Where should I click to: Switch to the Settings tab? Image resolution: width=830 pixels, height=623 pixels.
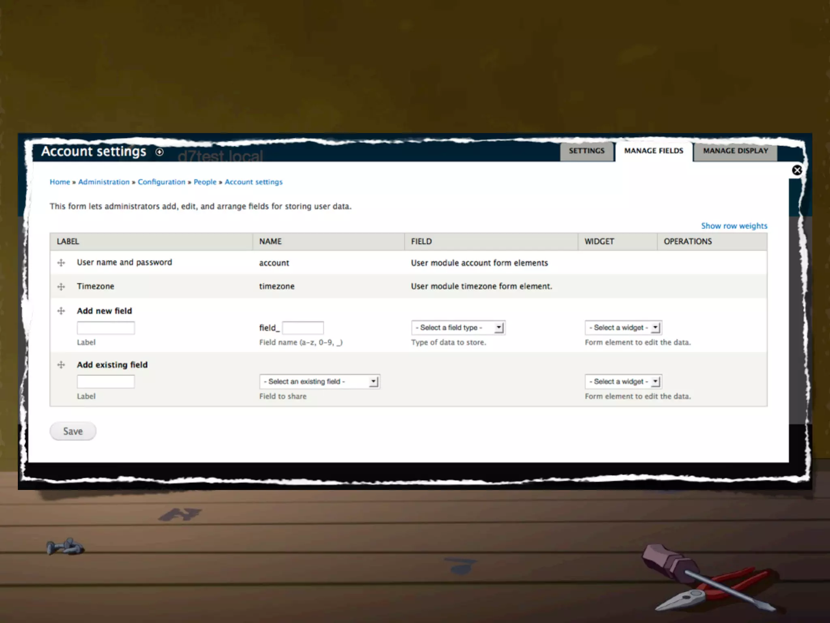586,151
